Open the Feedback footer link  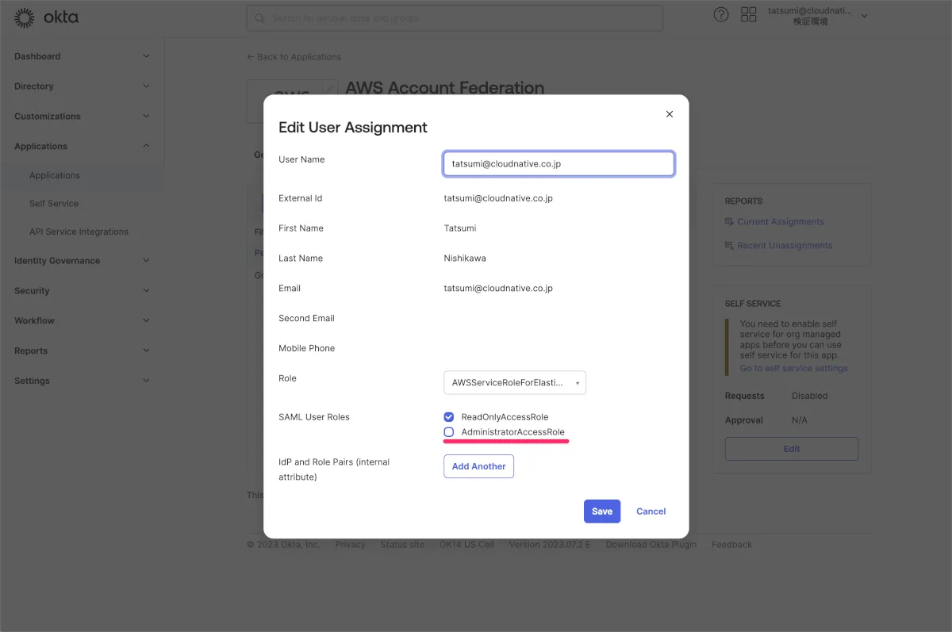click(x=731, y=545)
